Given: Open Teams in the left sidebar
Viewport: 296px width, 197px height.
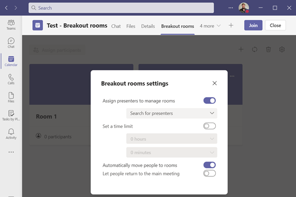Looking at the screenshot, I should coord(11,25).
